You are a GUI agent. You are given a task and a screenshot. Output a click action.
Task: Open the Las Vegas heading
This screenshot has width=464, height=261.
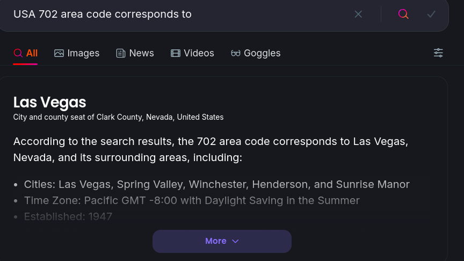[49, 103]
